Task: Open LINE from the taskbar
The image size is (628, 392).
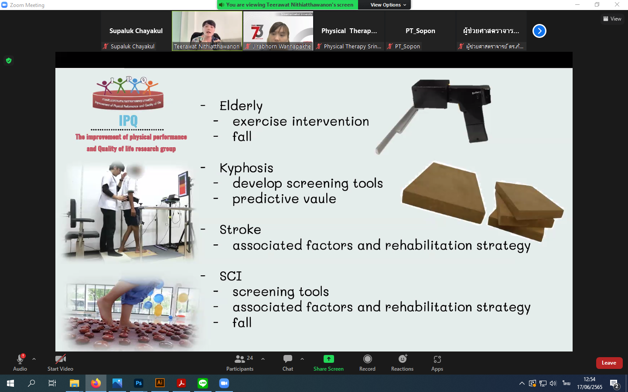Action: click(203, 383)
